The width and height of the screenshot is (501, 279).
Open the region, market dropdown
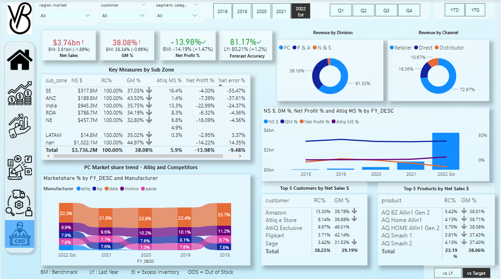(65, 15)
